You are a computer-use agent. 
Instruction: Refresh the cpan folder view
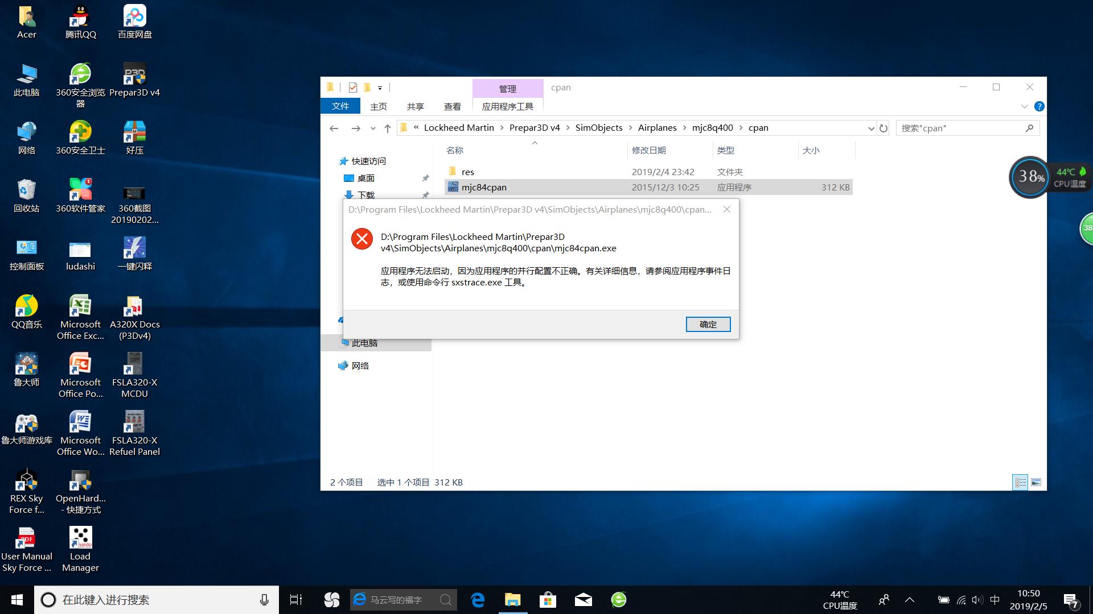[x=883, y=128]
